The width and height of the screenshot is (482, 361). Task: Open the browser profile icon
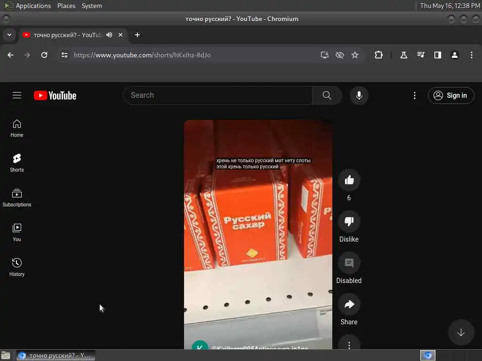455,55
